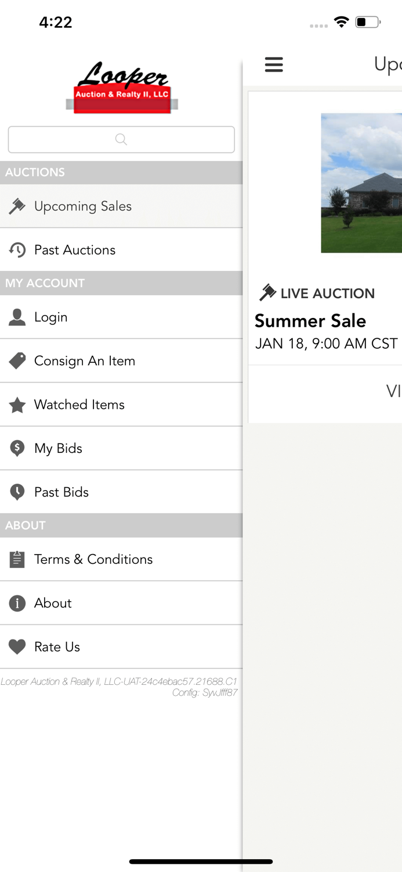402x872 pixels.
Task: Open Past Auctions in the menu
Action: [x=75, y=249]
